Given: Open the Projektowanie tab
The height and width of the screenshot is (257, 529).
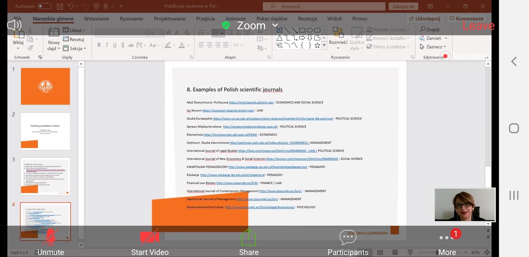Looking at the screenshot, I should (x=170, y=19).
